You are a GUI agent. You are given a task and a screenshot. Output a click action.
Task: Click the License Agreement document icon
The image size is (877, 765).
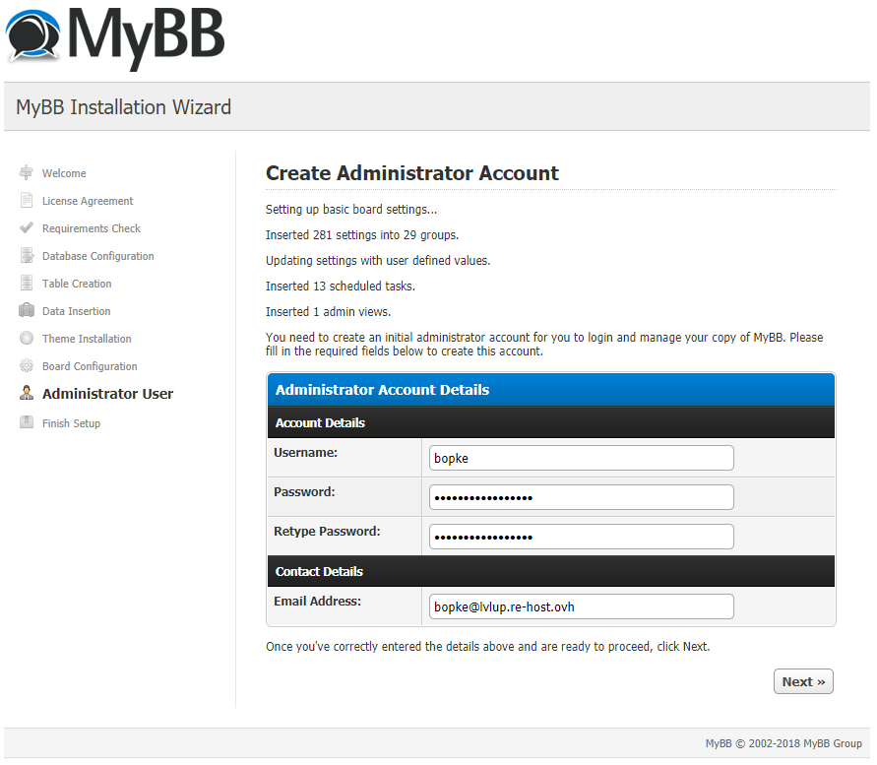point(27,201)
